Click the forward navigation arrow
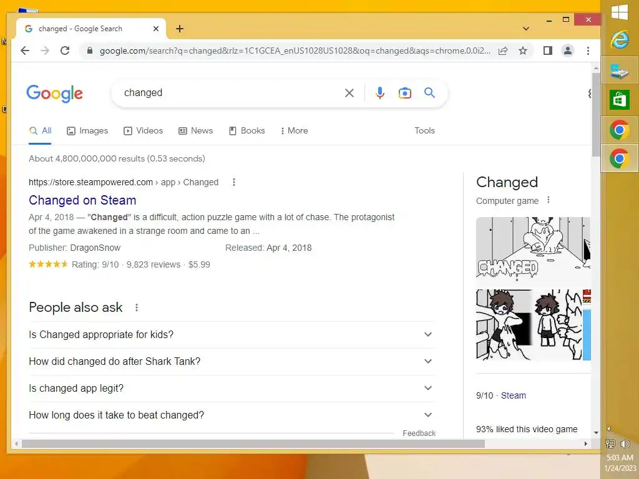The height and width of the screenshot is (479, 639). pyautogui.click(x=45, y=51)
